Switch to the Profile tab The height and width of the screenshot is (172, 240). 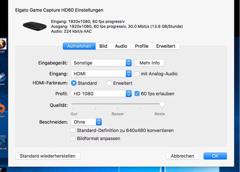(142, 46)
